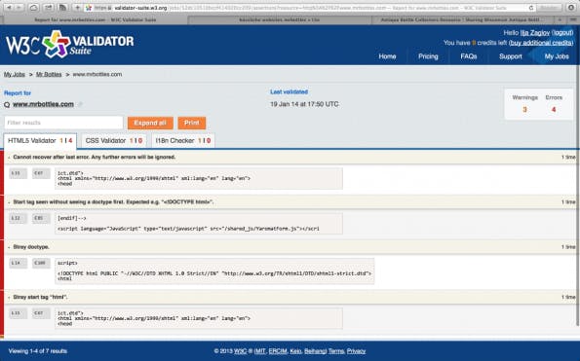Screen dimensions: 580x361
Task: Reload the page with the refresh icon
Action: click(x=531, y=8)
